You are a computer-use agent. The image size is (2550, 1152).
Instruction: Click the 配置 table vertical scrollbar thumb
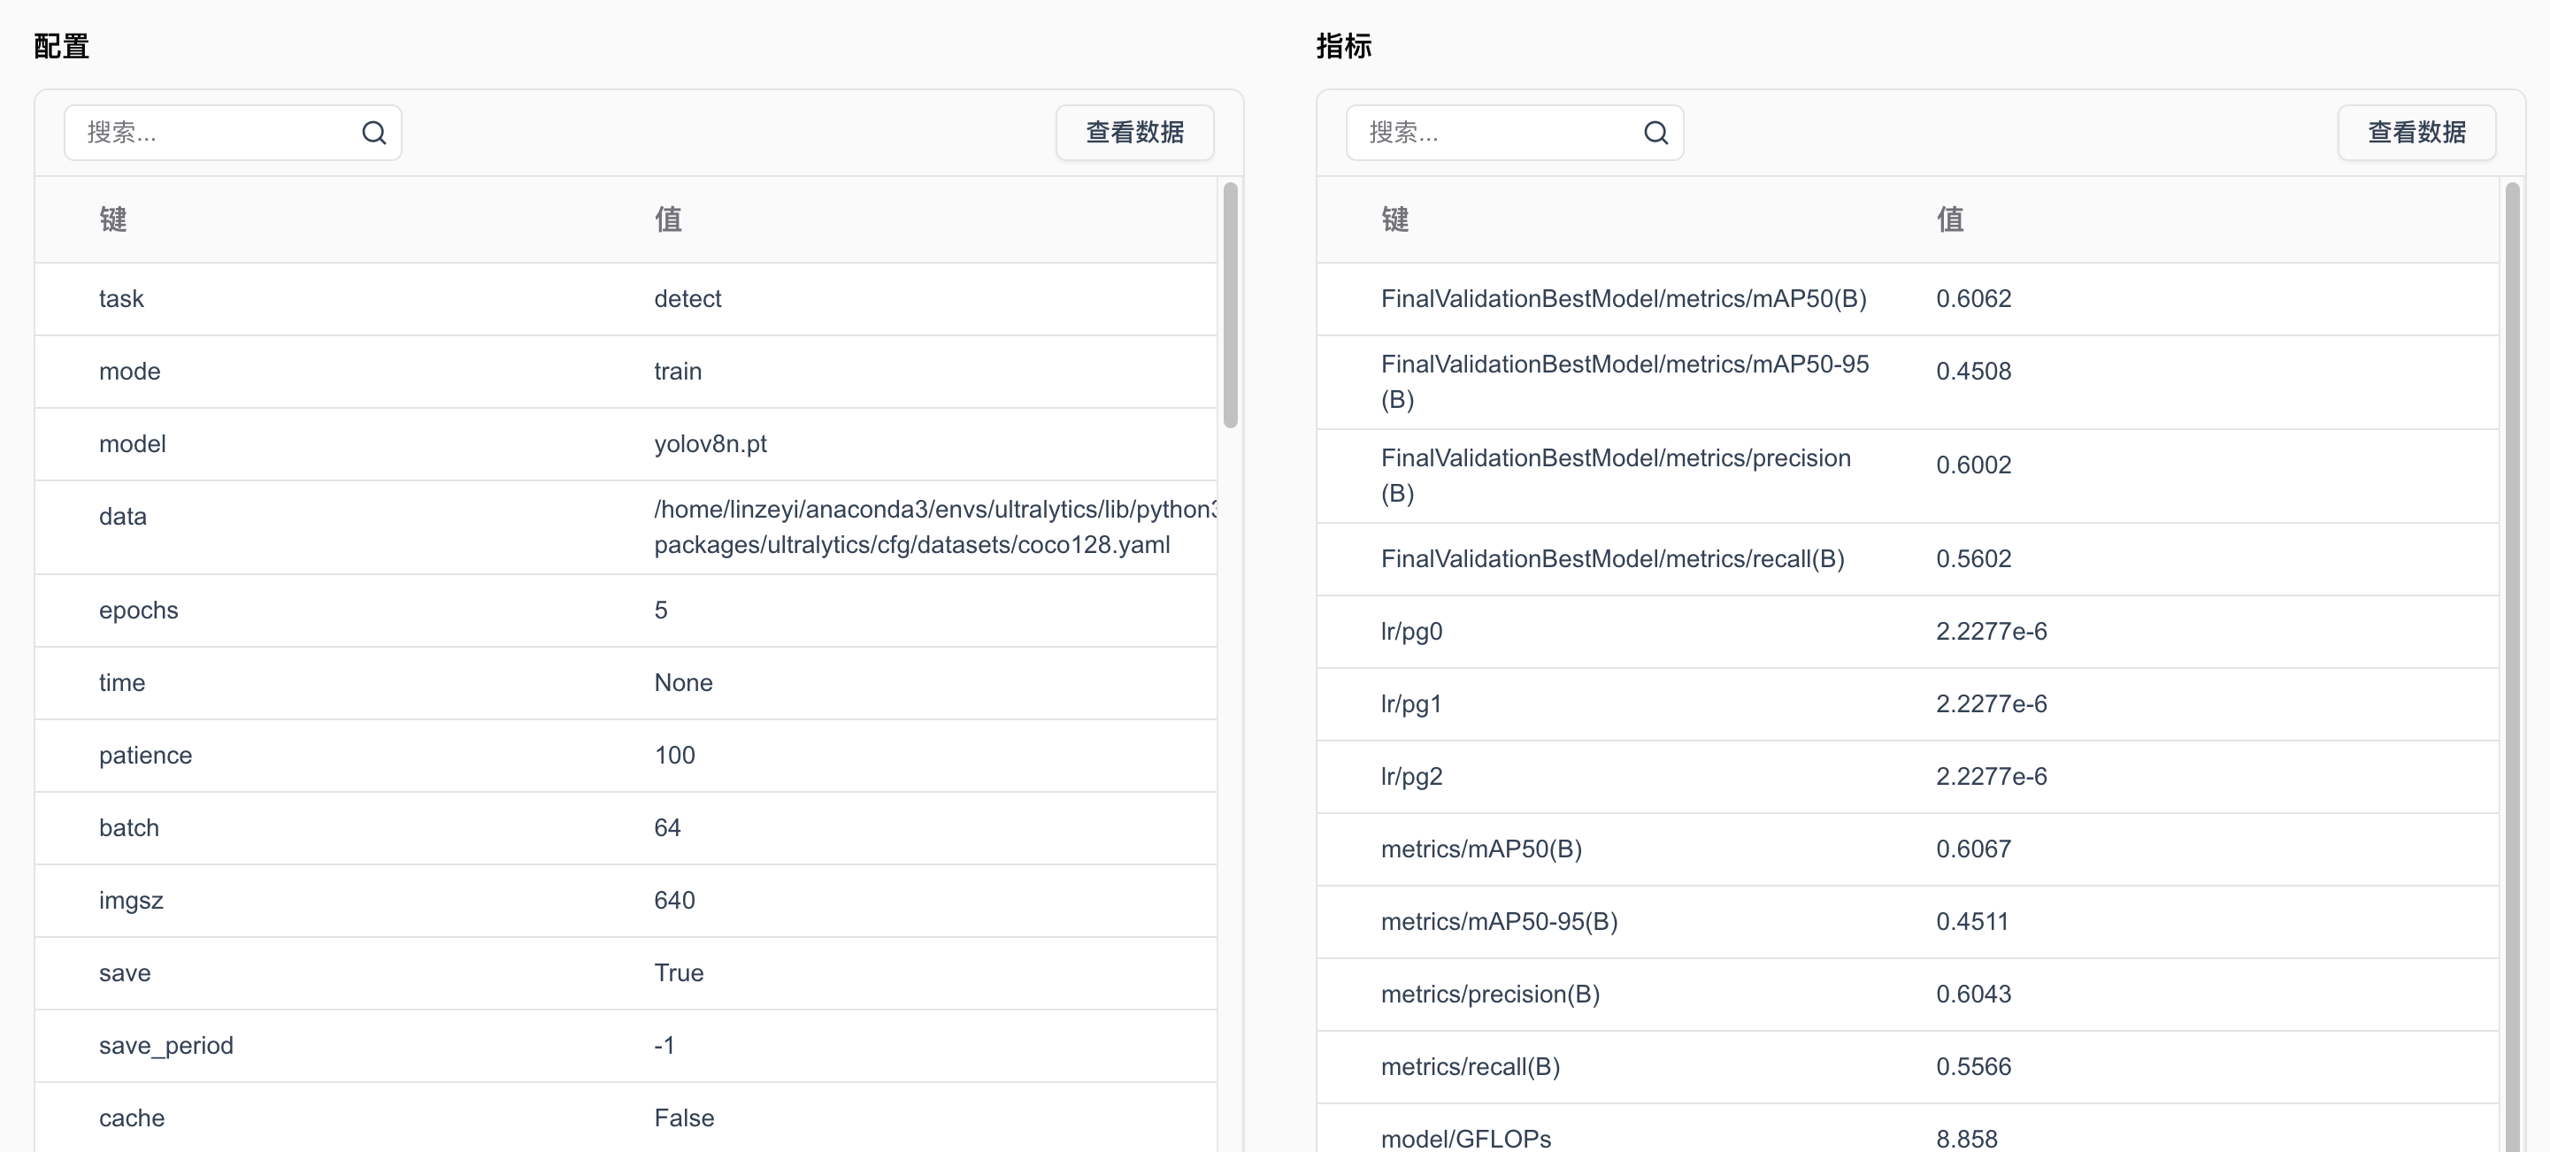click(1231, 305)
